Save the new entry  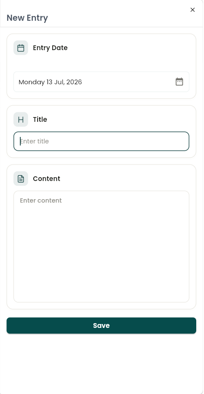coord(101,326)
